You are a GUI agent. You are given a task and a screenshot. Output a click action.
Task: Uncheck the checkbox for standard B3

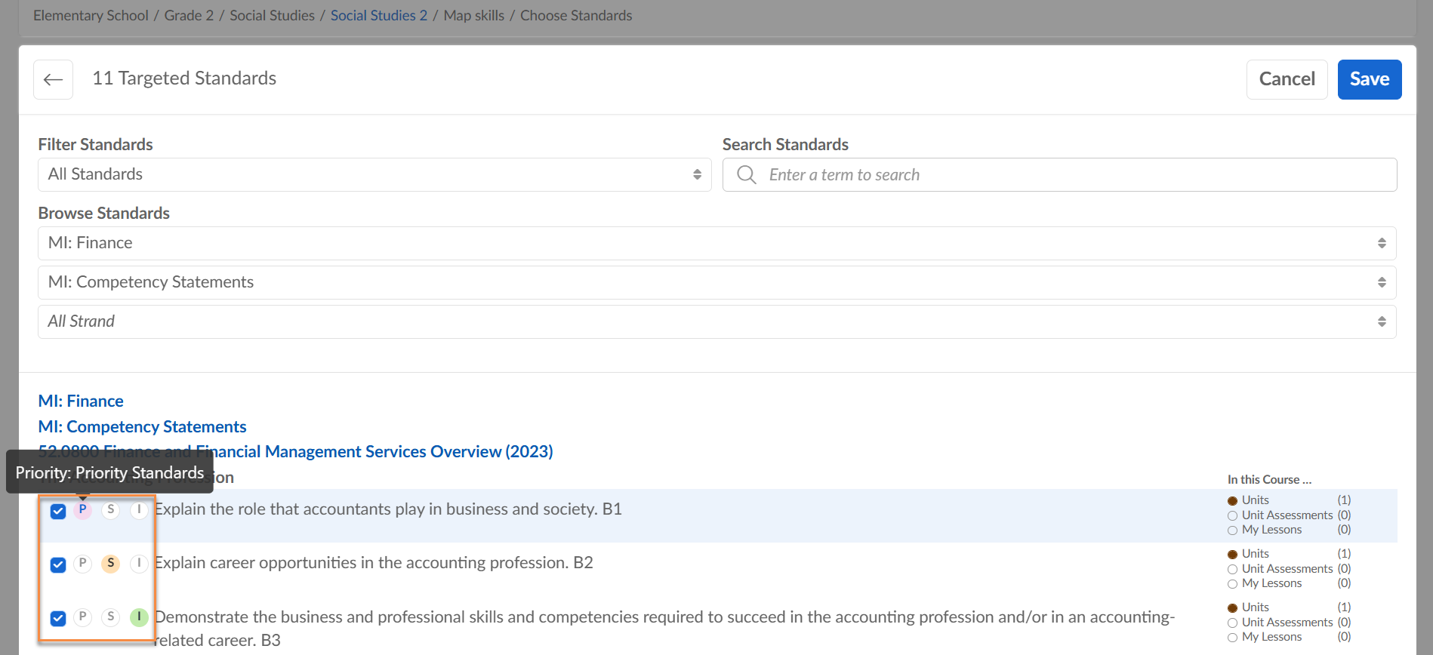click(x=58, y=619)
